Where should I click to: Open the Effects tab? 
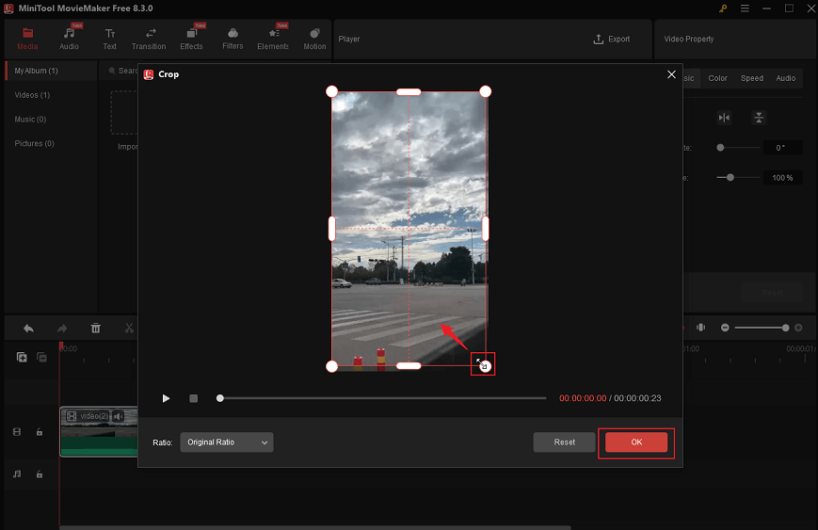click(191, 40)
